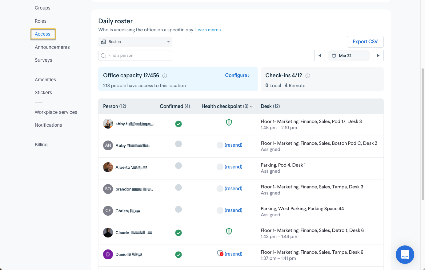Screen dimensions: 425x270
Task: Open Groups in the sidebar
Action: [42, 8]
